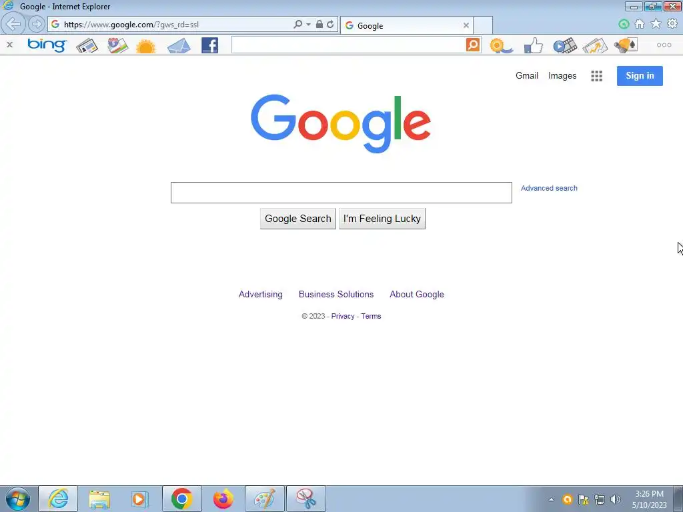
Task: Open Business Solutions link
Action: pyautogui.click(x=336, y=294)
